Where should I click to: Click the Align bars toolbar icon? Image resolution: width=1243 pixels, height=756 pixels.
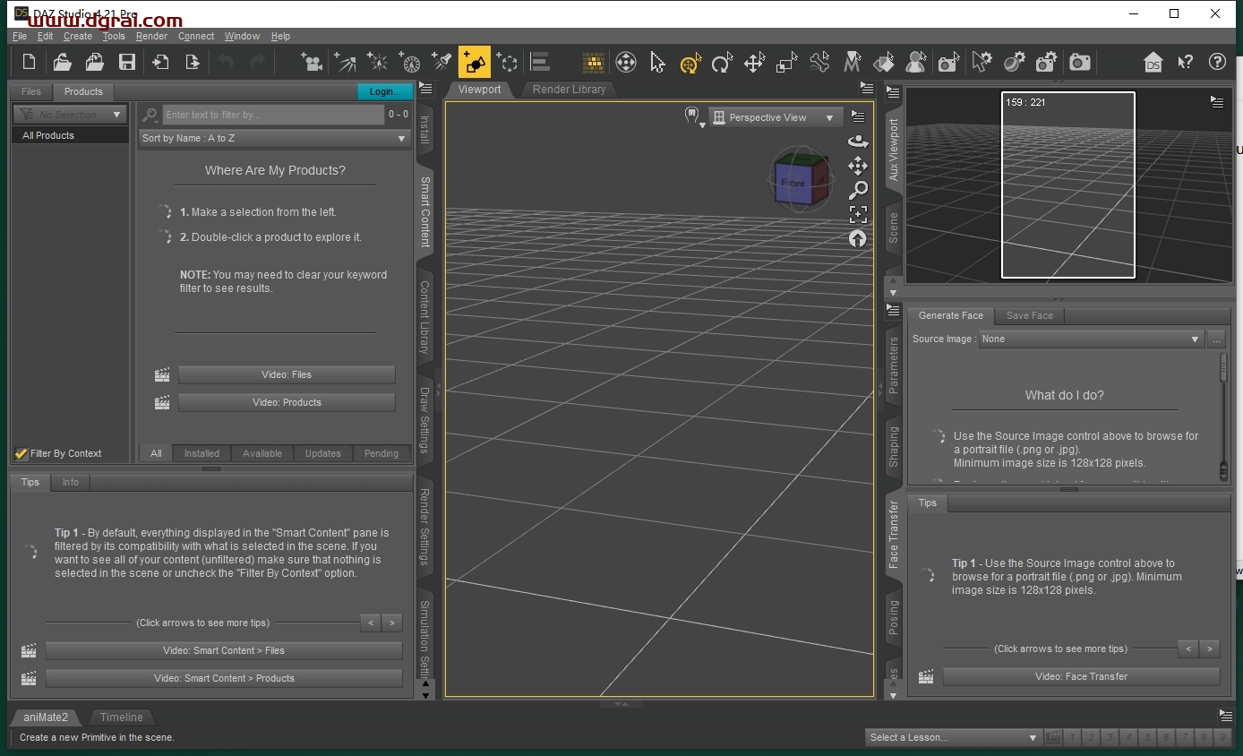pos(539,62)
